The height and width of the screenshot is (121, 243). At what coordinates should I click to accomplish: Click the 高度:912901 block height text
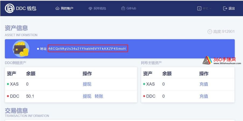click(224, 32)
